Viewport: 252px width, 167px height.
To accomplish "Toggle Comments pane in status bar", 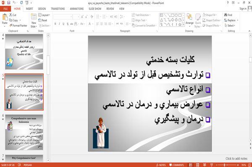I will pos(177,165).
